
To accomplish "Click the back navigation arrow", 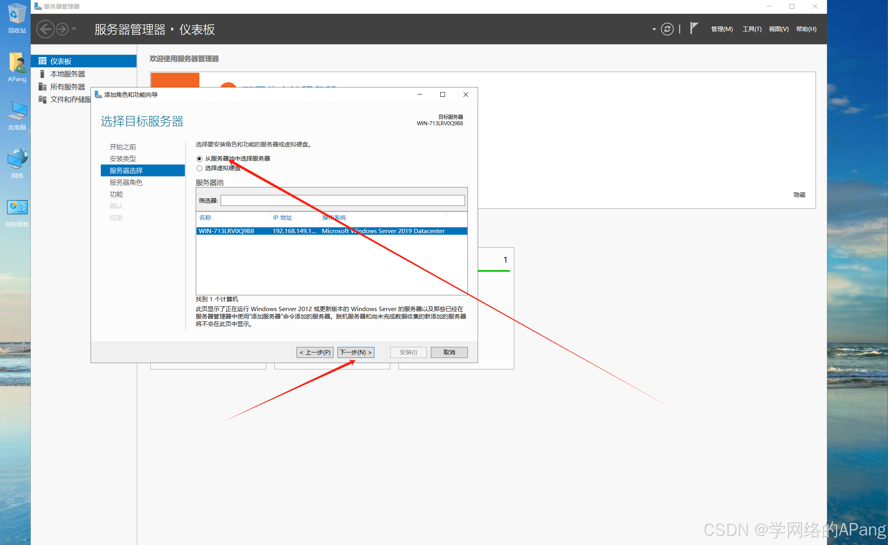I will [46, 29].
